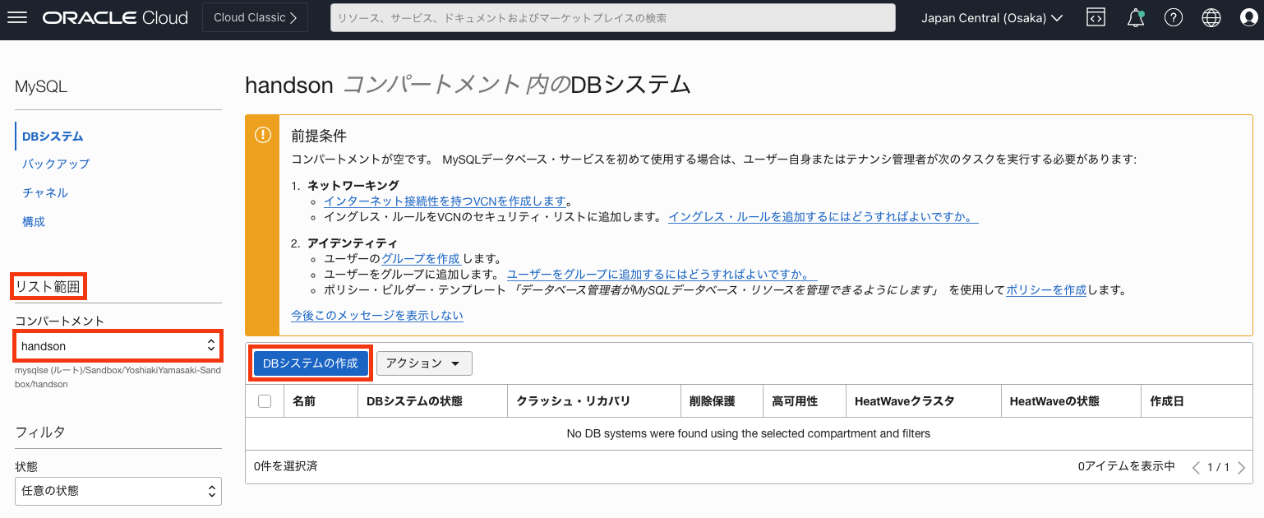This screenshot has width=1264, height=518.
Task: Expand the アクション dropdown button
Action: [424, 363]
